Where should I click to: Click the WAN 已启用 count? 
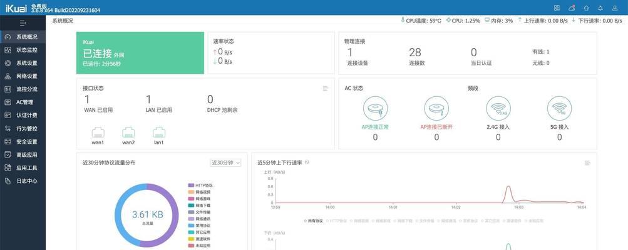click(x=87, y=99)
